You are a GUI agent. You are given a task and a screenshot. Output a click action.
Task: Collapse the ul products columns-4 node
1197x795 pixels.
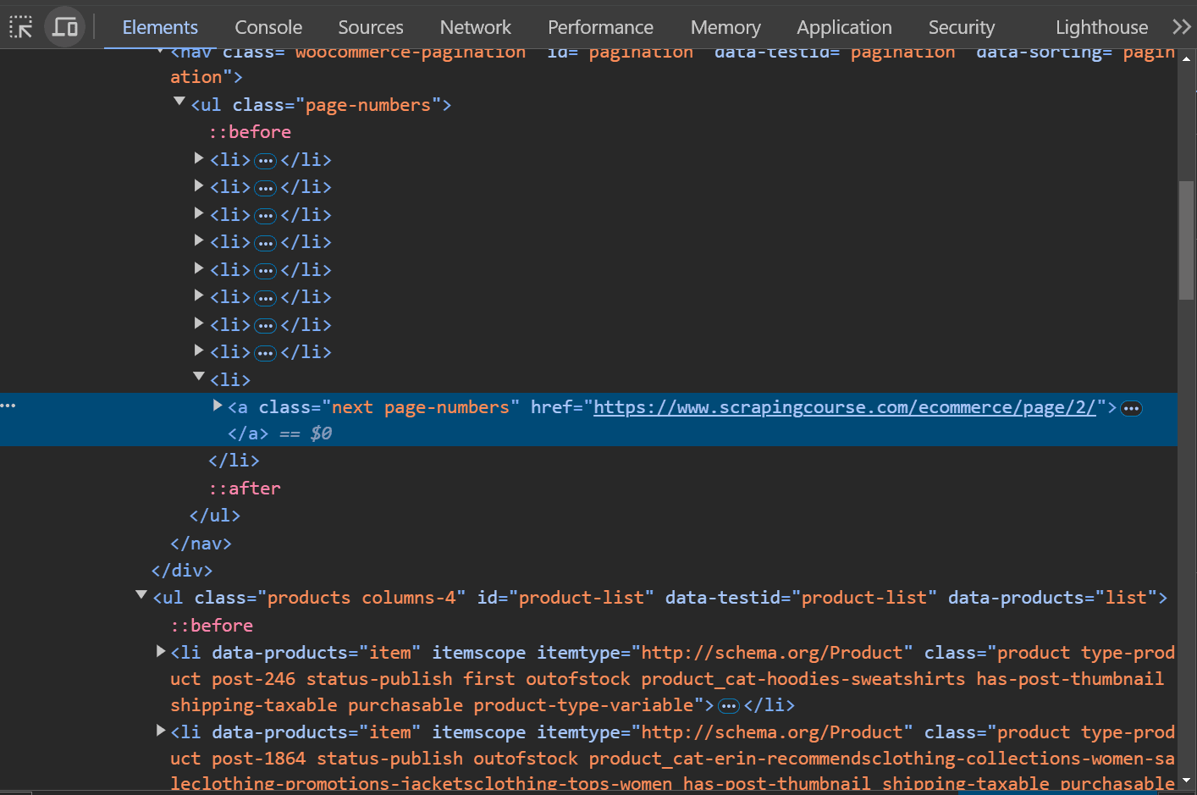[x=141, y=595]
